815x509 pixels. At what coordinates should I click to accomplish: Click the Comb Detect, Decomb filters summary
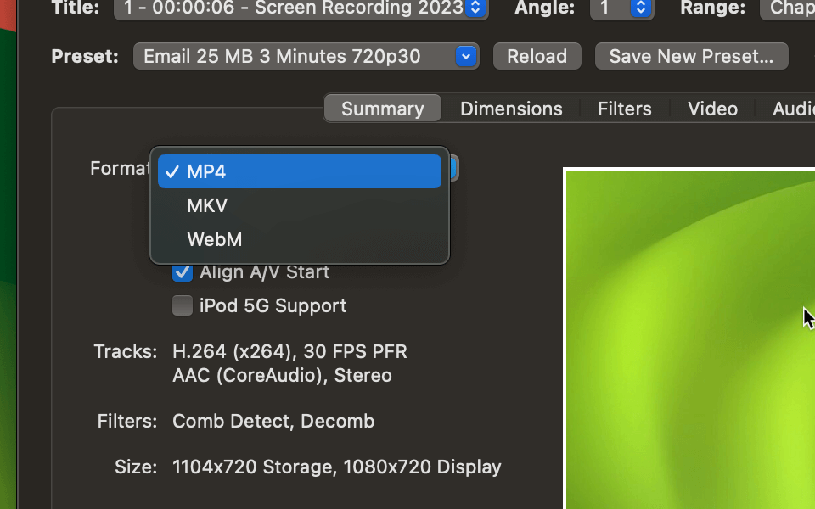[x=273, y=421]
